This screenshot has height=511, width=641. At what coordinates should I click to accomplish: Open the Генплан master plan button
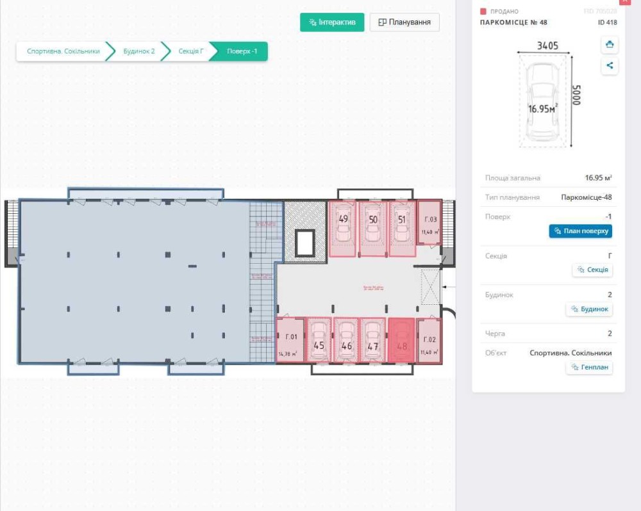[x=590, y=367]
